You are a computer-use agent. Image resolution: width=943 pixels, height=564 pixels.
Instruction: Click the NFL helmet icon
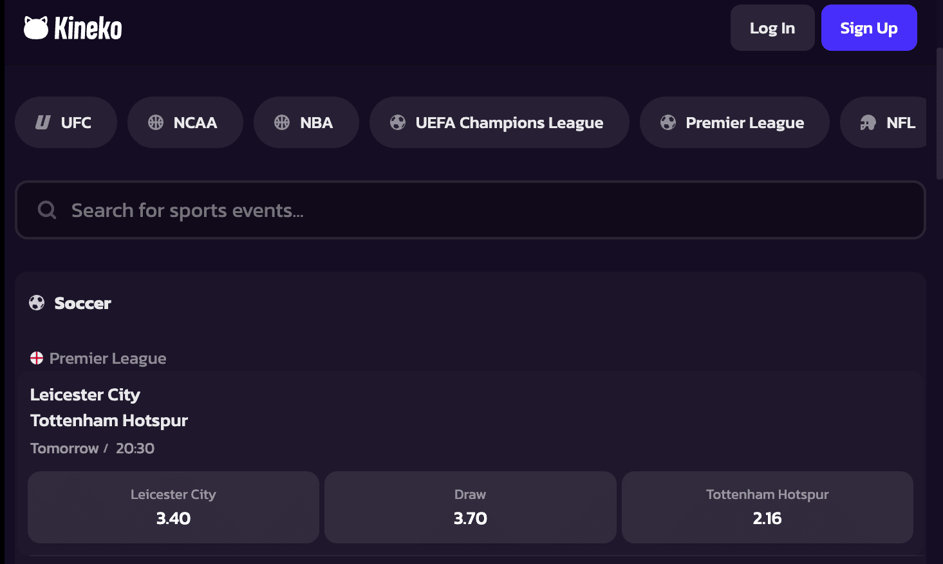(868, 122)
